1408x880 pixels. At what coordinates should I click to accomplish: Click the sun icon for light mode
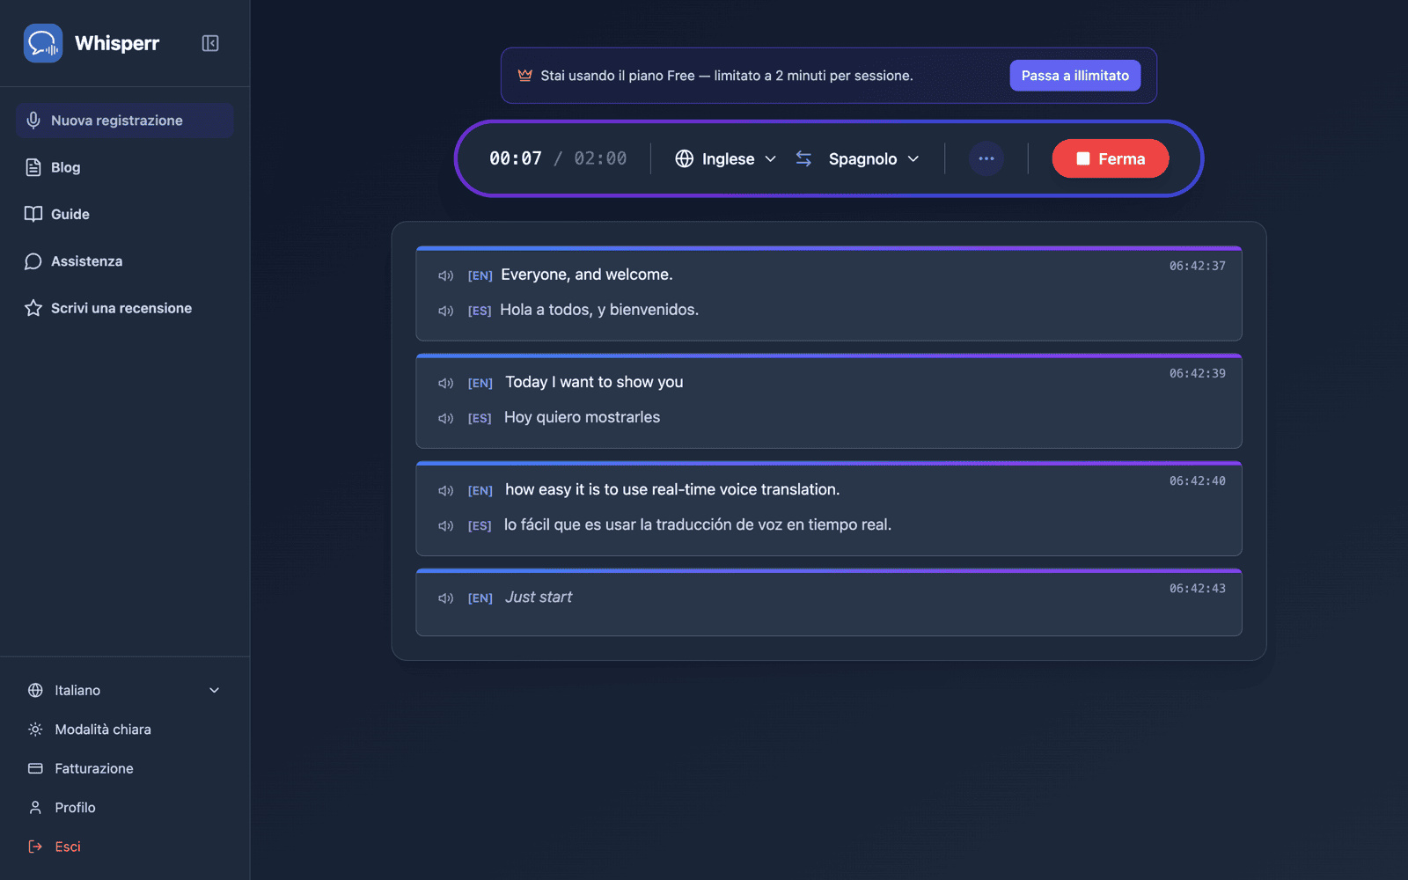point(35,730)
